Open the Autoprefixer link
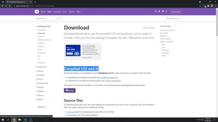The width and height of the screenshot is (218, 122). pyautogui.click(x=73, y=115)
